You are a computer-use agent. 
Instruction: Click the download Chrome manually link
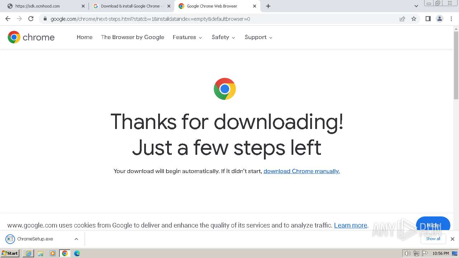point(302,171)
